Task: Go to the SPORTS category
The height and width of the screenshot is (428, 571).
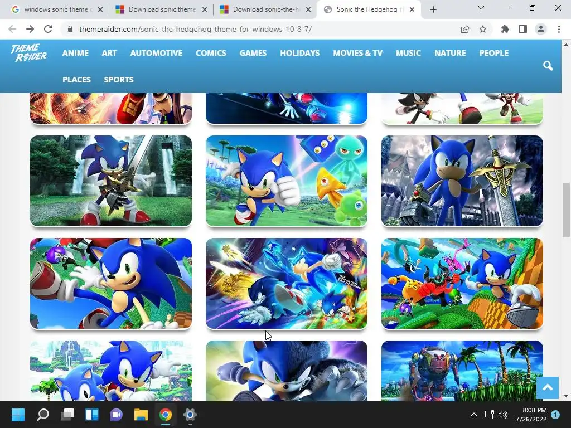Action: pos(119,79)
